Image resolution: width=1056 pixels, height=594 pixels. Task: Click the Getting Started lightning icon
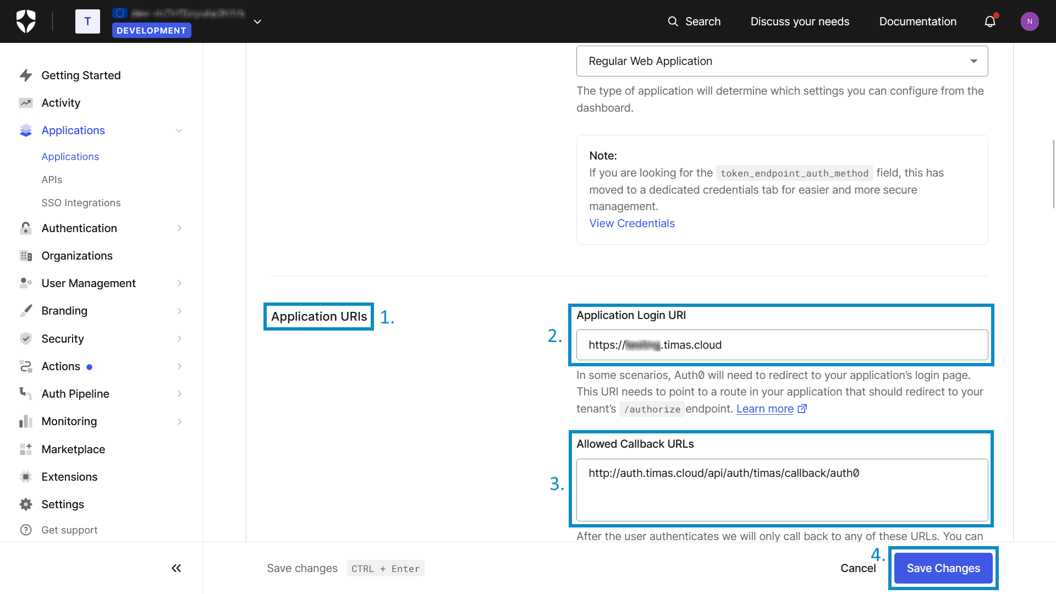coord(26,75)
